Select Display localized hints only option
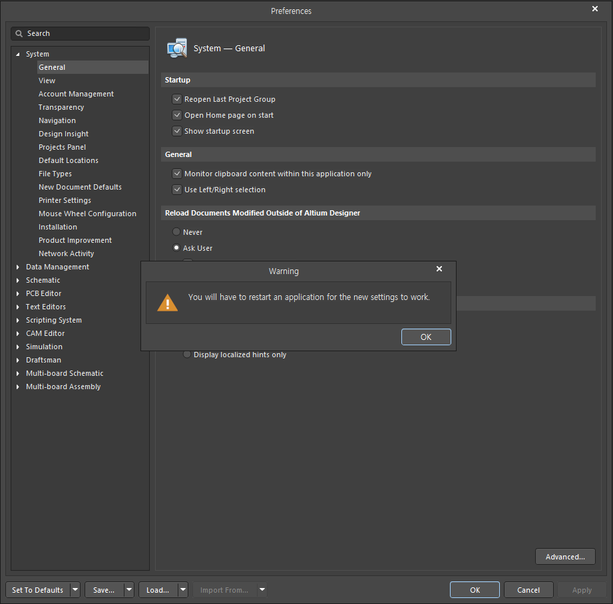613x604 pixels. point(187,355)
